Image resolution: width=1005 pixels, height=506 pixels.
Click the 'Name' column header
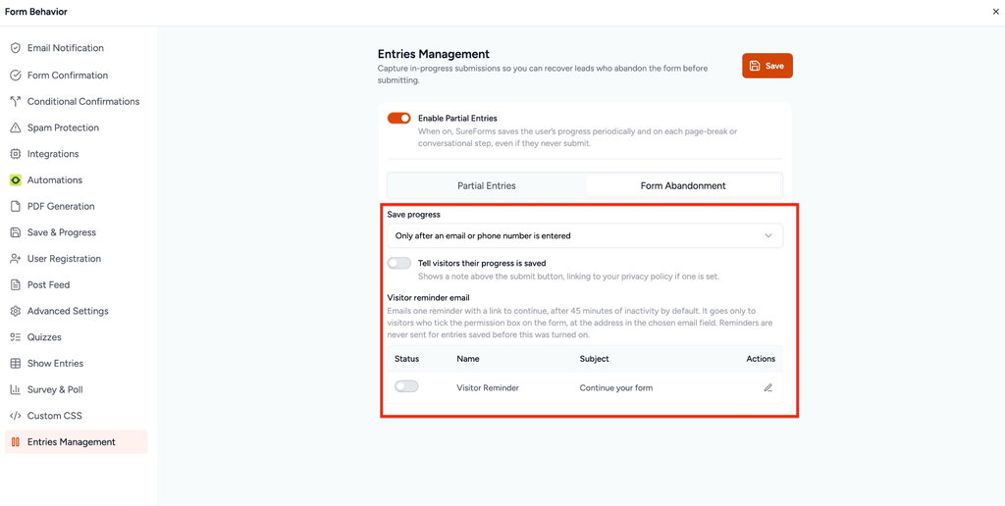coord(468,359)
